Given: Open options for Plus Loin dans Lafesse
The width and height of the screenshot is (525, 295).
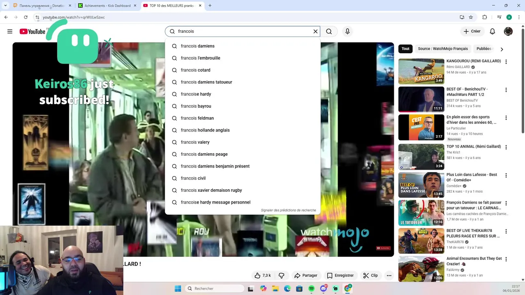Looking at the screenshot, I should pos(506,175).
